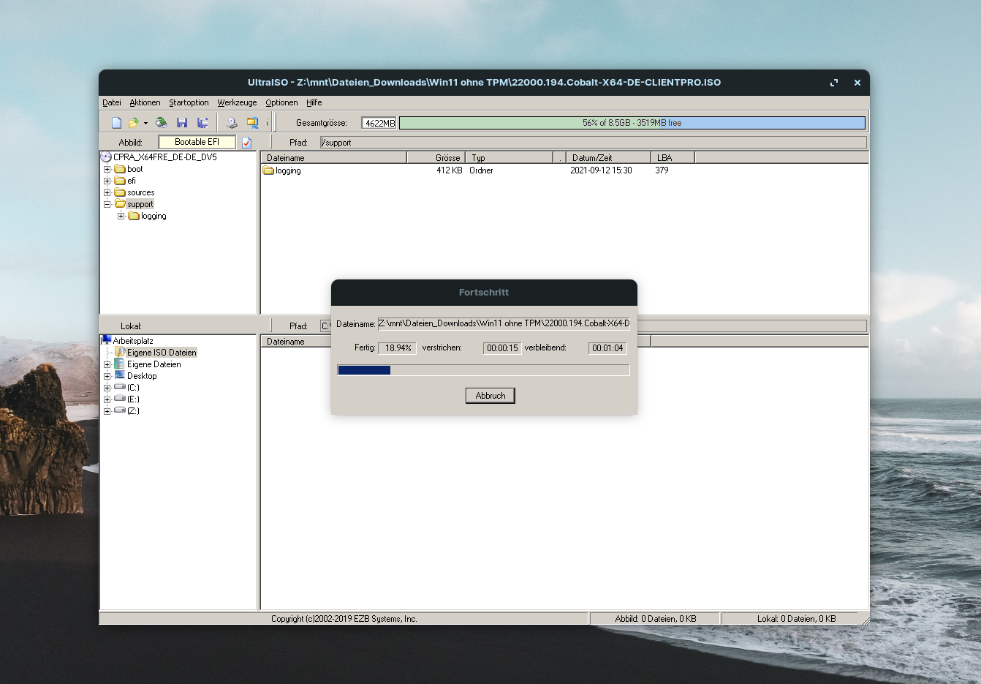Click the Lokal: 0 Dateien status entry
This screenshot has width=981, height=684.
point(796,619)
